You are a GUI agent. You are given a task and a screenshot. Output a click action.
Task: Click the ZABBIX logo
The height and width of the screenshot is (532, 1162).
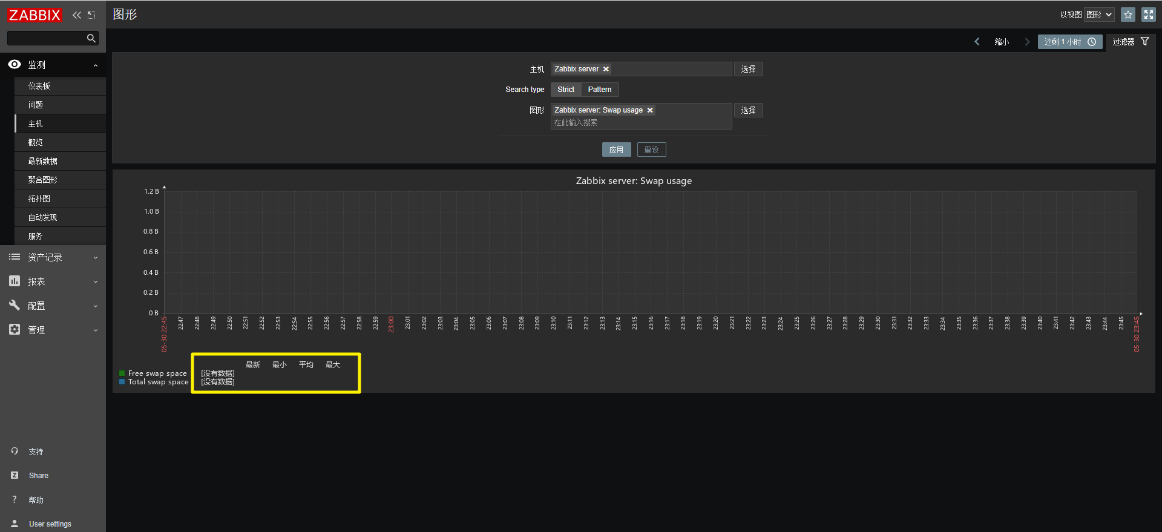tap(34, 15)
